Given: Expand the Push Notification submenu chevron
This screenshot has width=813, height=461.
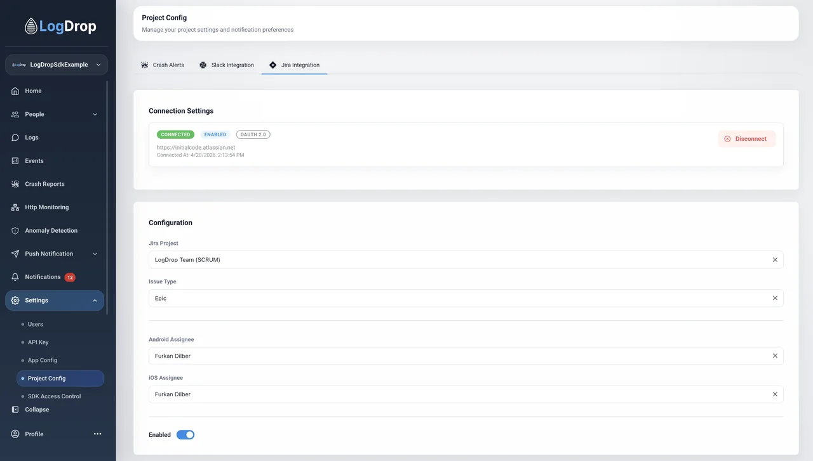Looking at the screenshot, I should (x=95, y=254).
